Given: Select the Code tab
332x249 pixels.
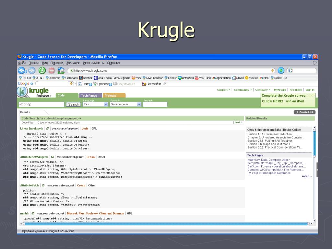Looking at the screenshot, I should pos(67,96).
